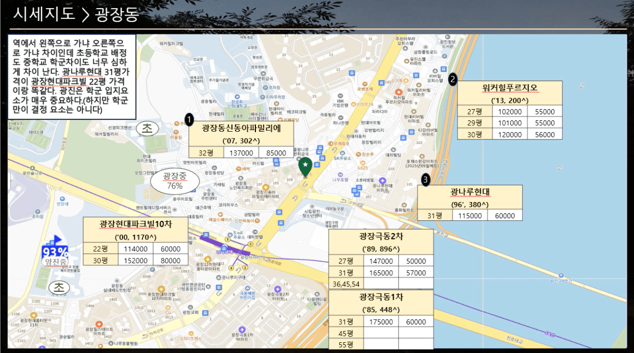
Task: Click the (96', 380^) subtitle
Action: pos(470,204)
